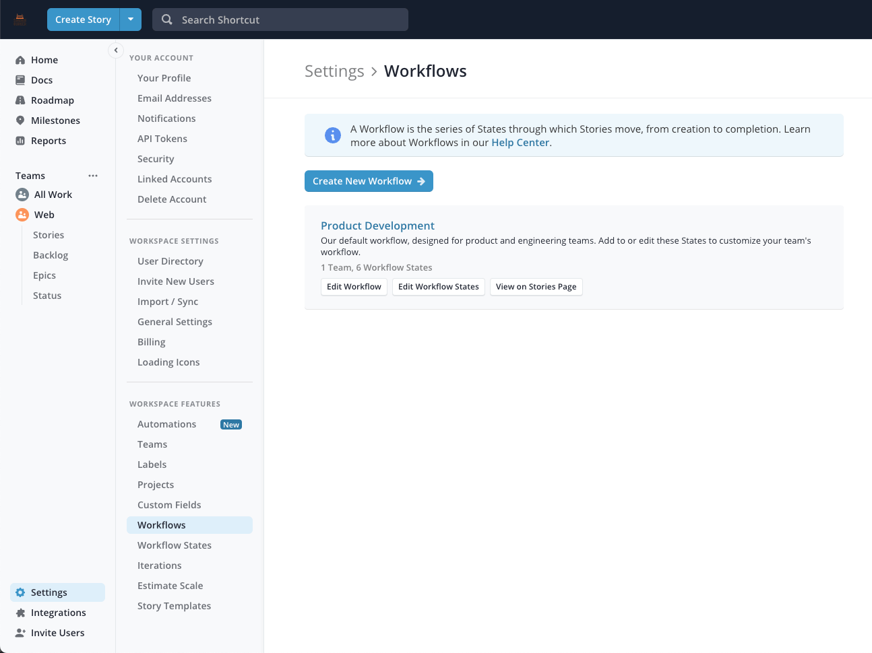Select API Tokens in account settings
Image resolution: width=872 pixels, height=653 pixels.
tap(162, 139)
